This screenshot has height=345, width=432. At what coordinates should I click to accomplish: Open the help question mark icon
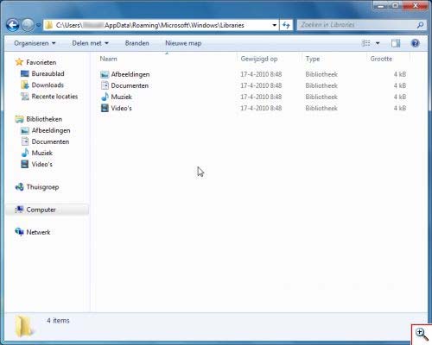415,43
